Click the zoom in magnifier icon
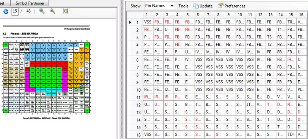 point(42,11)
